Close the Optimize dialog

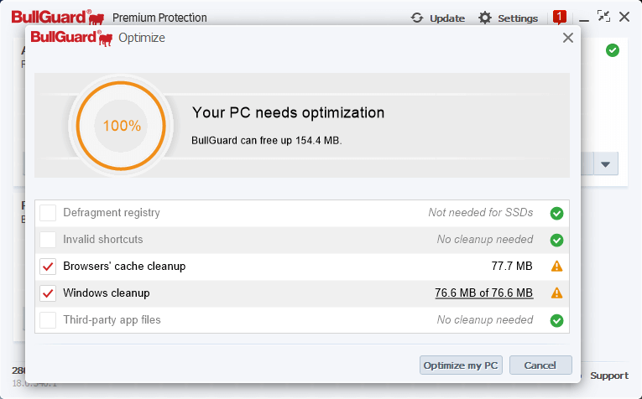click(x=568, y=38)
